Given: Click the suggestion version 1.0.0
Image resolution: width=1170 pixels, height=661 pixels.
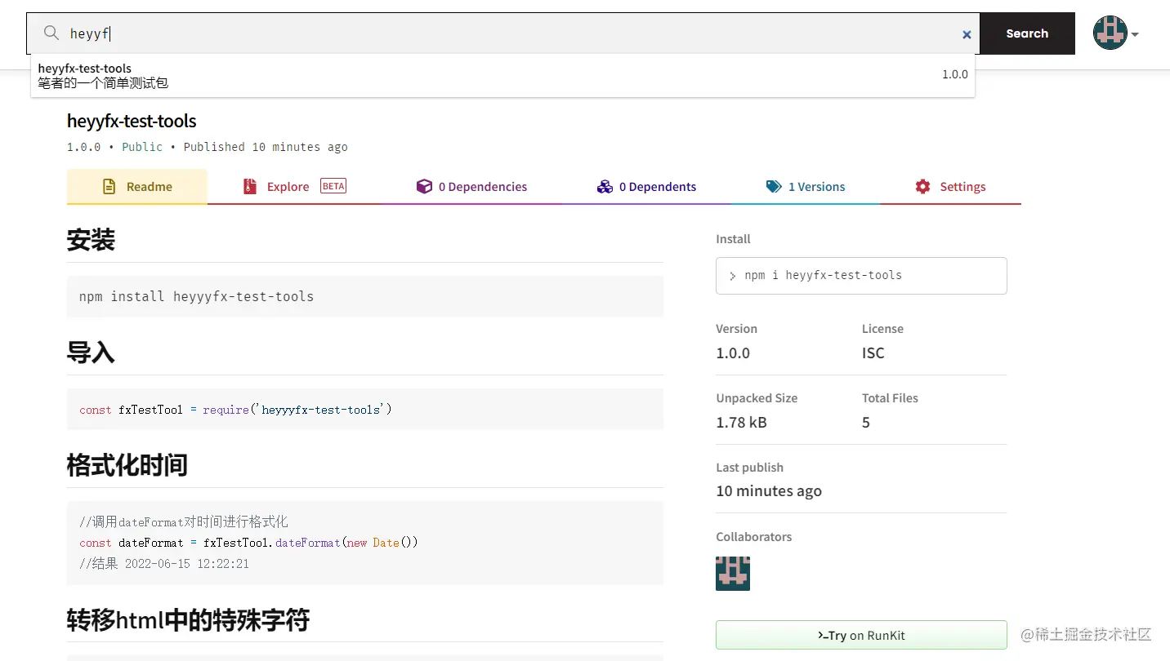Looking at the screenshot, I should click(954, 74).
